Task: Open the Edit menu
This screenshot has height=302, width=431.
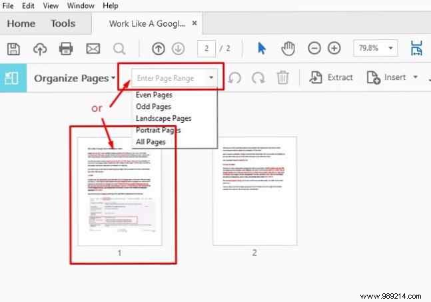Action: click(28, 5)
